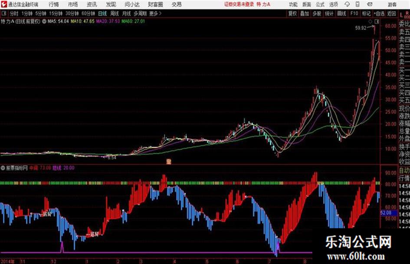This screenshot has height=264, width=410.
Task: Open the 公式 menu
Action: [320, 4]
